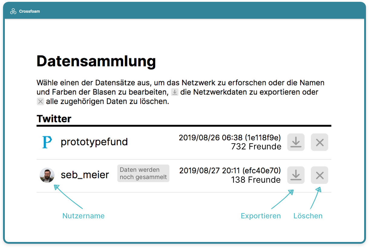This screenshot has height=248, width=369.
Task: Select the 138 Freunde count text
Action: coord(256,180)
